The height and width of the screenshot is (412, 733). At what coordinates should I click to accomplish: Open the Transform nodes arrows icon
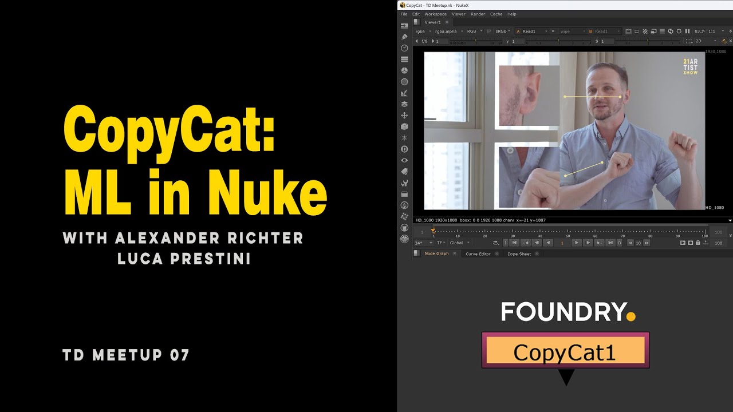[404, 115]
